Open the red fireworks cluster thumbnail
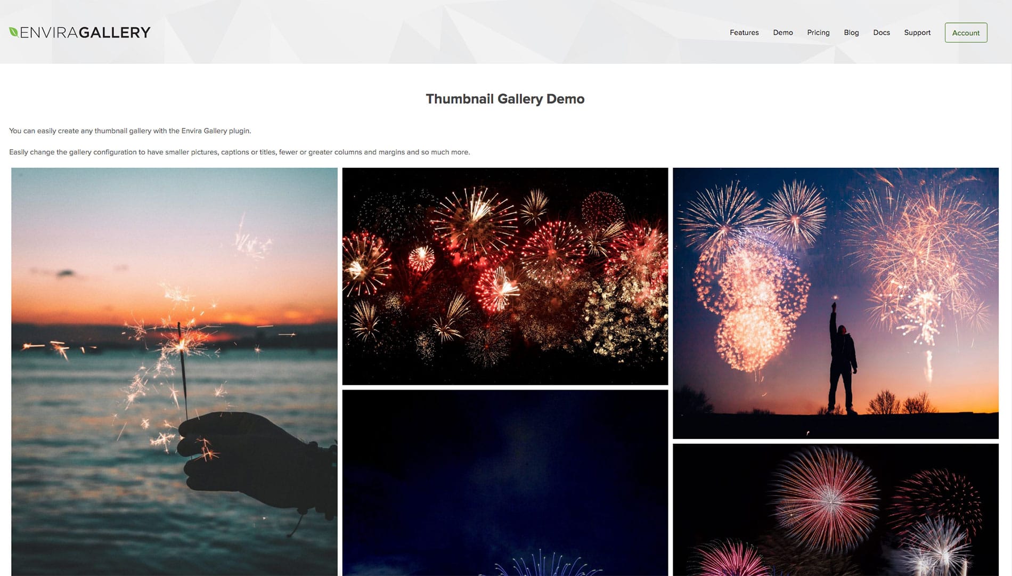The width and height of the screenshot is (1012, 576). tap(505, 276)
